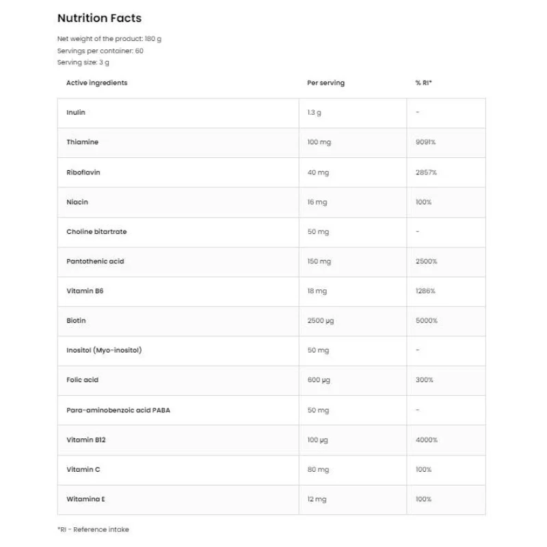The image size is (547, 547).
Task: Select the Thiamine ingredient name
Action: (82, 142)
